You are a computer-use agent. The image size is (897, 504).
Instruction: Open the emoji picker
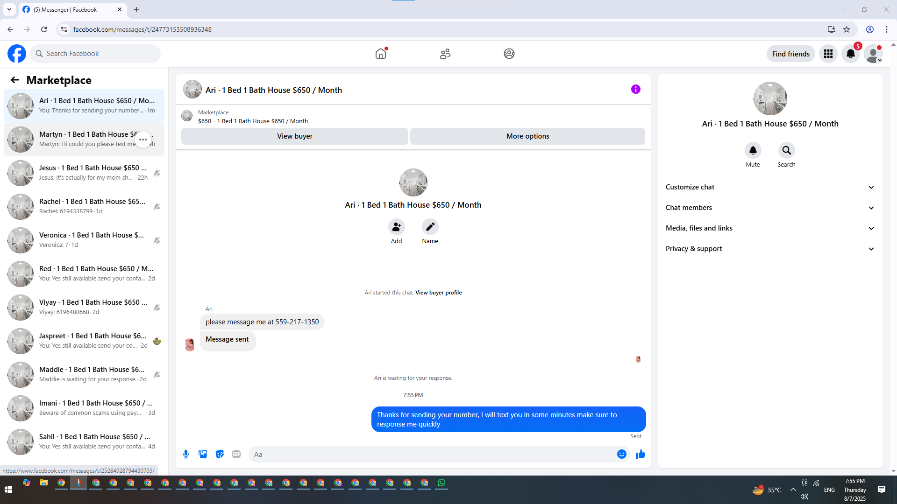click(622, 454)
